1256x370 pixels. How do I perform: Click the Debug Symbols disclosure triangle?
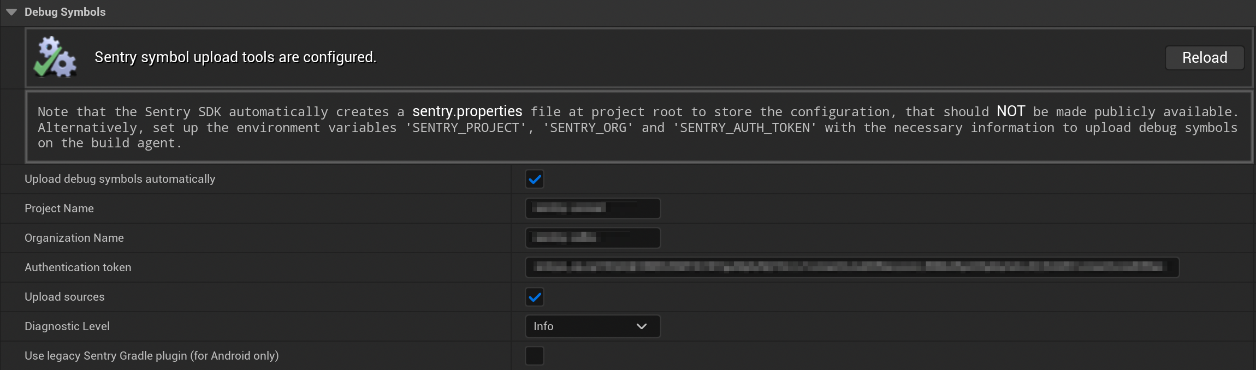click(11, 11)
